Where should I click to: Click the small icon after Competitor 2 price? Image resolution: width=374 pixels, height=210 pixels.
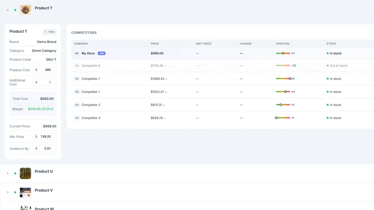tap(164, 105)
